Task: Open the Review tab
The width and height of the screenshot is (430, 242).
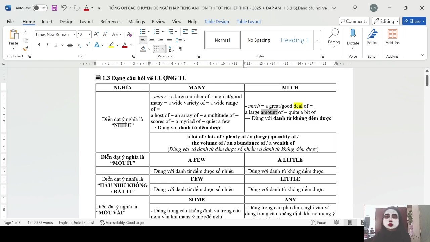Action: click(x=159, y=21)
